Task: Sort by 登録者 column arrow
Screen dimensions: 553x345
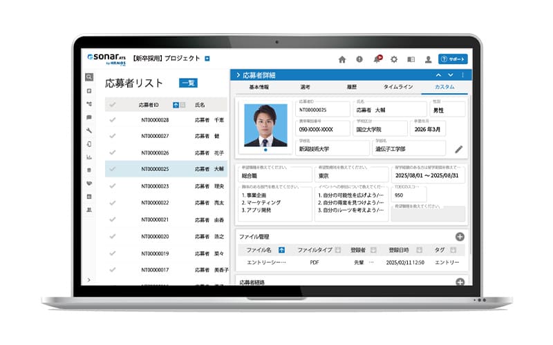Action: tap(373, 250)
